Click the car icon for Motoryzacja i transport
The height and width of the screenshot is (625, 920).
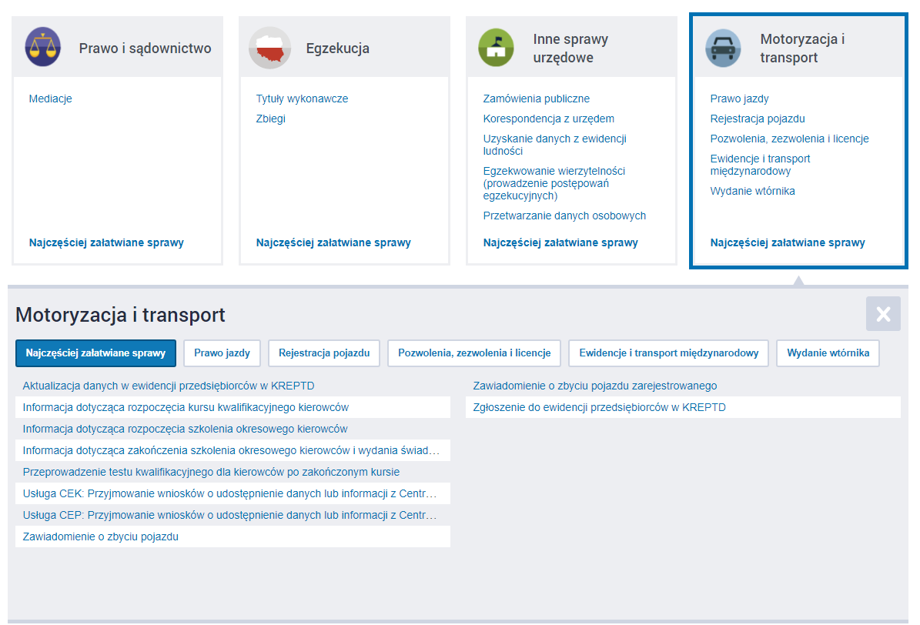tap(723, 48)
